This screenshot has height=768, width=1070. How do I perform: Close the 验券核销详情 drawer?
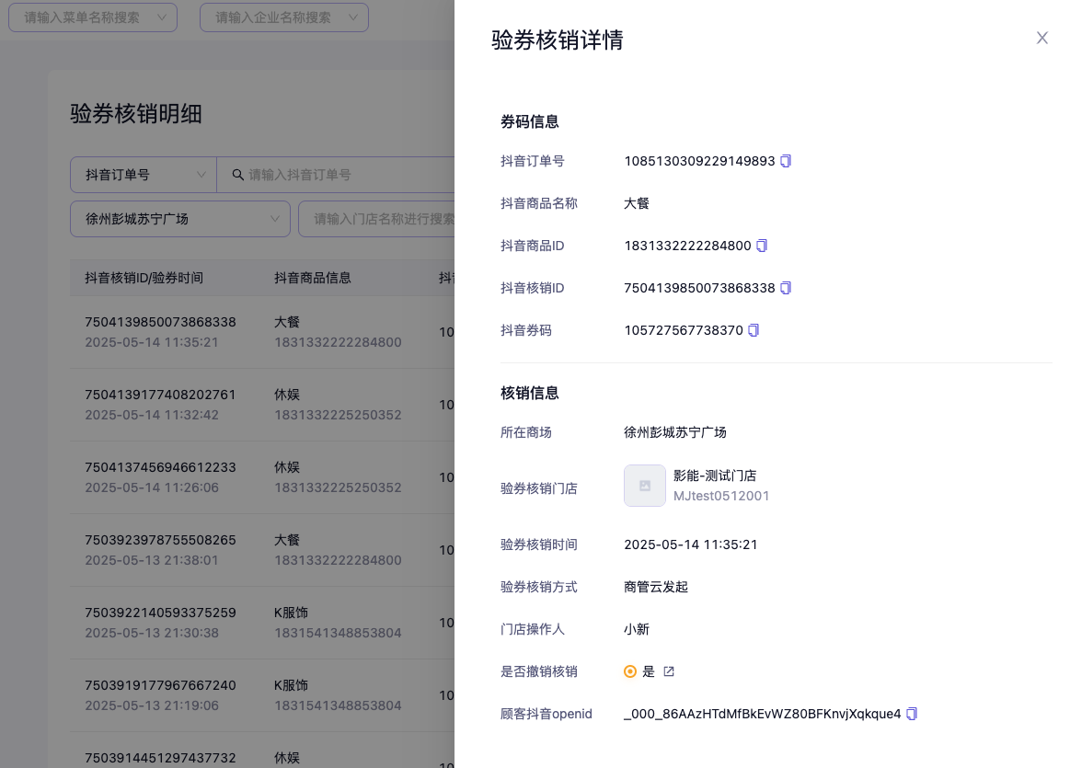pyautogui.click(x=1041, y=38)
